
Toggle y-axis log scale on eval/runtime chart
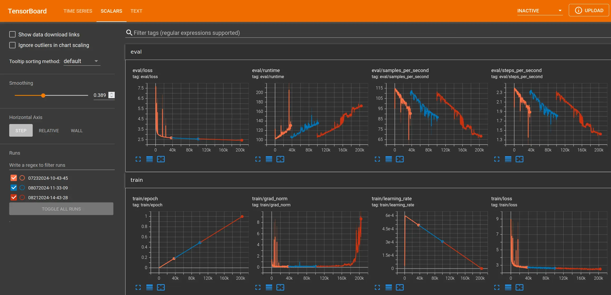(x=269, y=159)
